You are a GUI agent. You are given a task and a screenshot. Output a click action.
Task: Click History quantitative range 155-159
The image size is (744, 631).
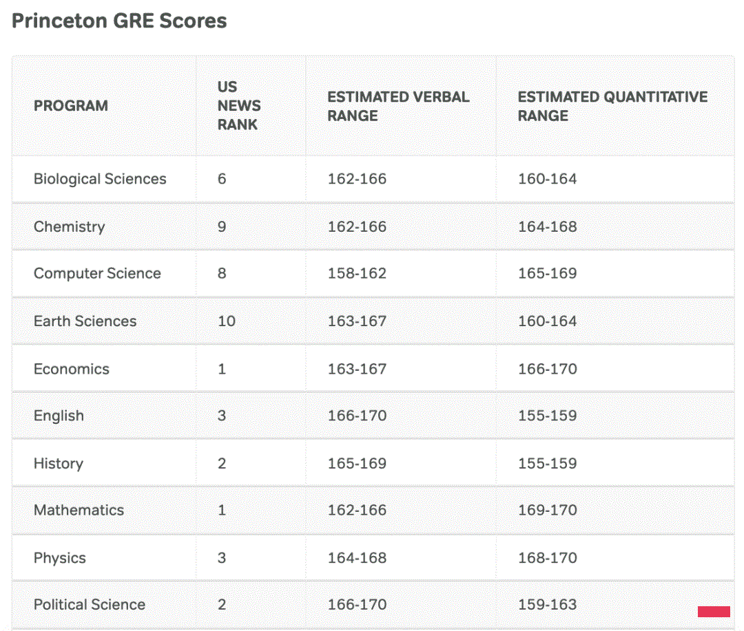[547, 463]
